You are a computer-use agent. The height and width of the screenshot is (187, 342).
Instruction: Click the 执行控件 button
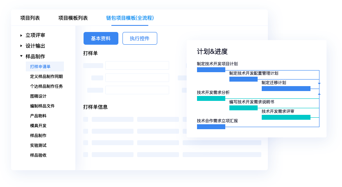pos(140,39)
